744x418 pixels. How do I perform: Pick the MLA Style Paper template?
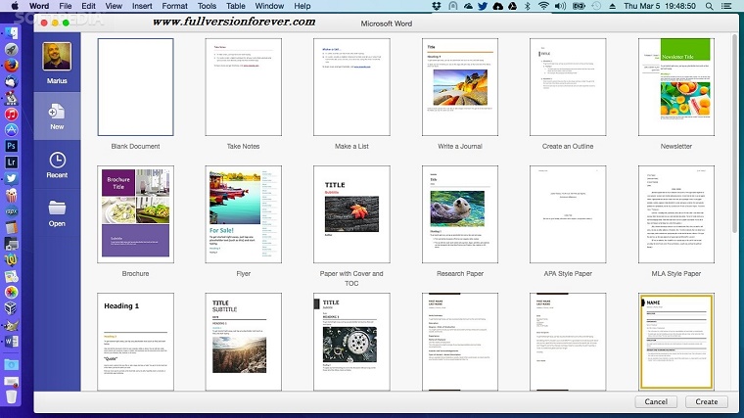point(676,214)
